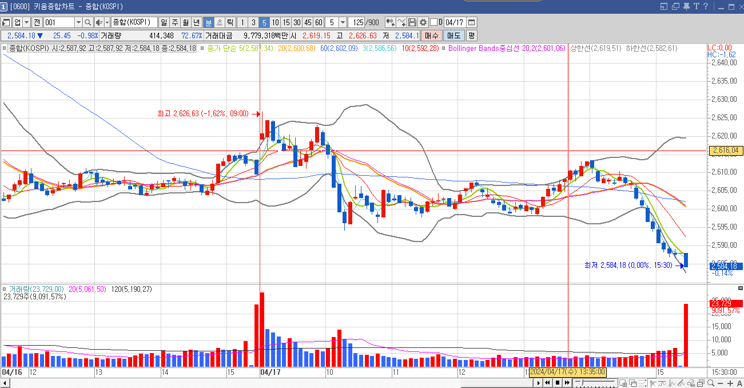Click the replay speed slider handle

tap(582, 382)
